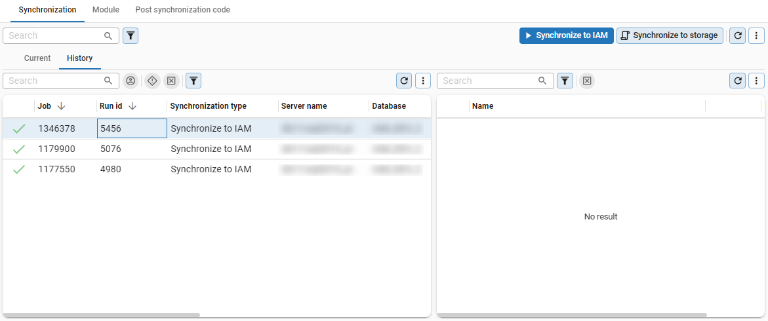Open the History grid three-dot menu
Screen dimensions: 768x321
click(424, 81)
